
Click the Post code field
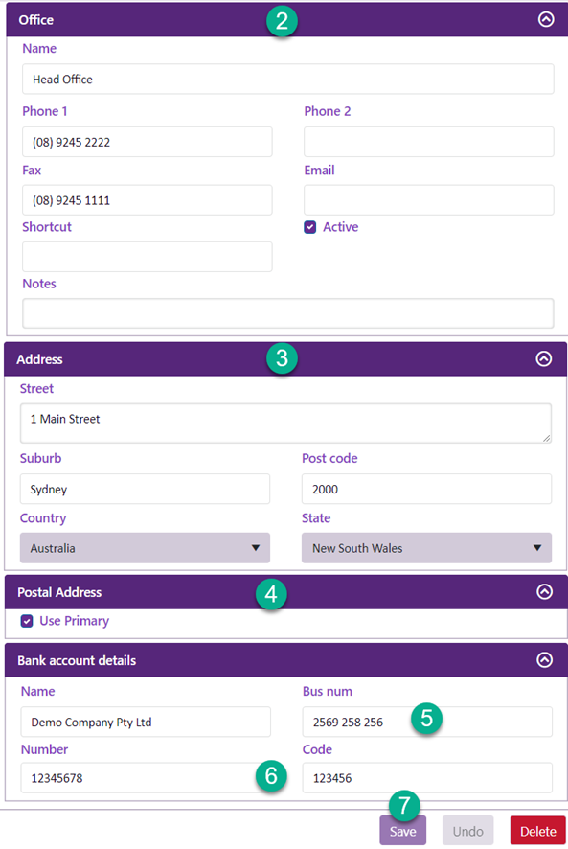426,489
